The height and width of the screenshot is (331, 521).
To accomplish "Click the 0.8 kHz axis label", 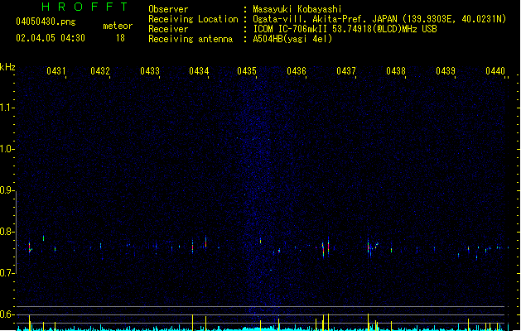I will pos(6,232).
